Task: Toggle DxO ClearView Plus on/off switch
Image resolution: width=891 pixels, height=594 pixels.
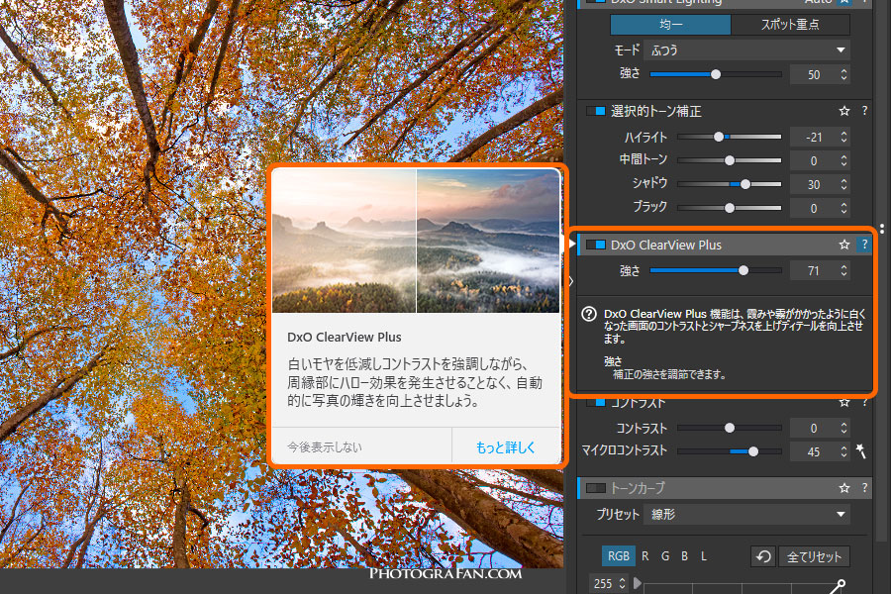Action: pos(596,245)
